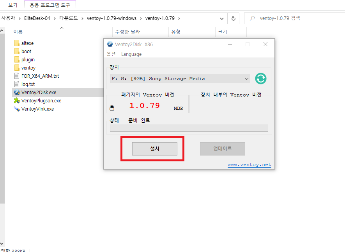Select the boot folder icon
The width and height of the screenshot is (345, 252).
(17, 51)
